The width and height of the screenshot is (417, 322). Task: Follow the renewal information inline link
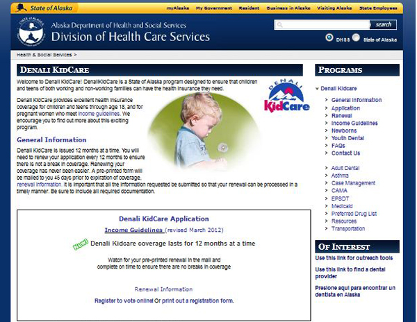(39, 184)
